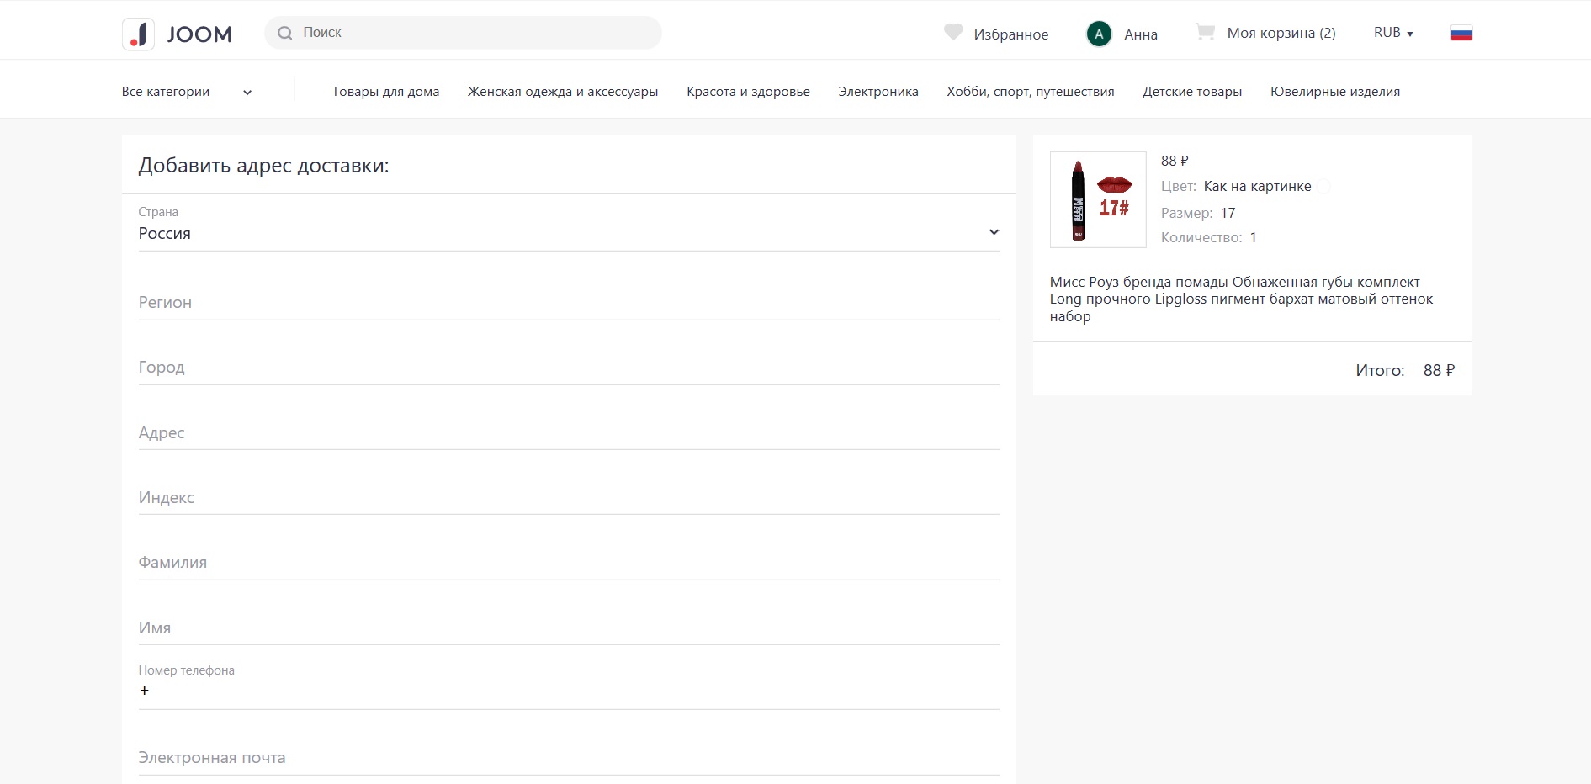Focus the 'Регион' input field
The height and width of the screenshot is (784, 1591).
point(568,303)
